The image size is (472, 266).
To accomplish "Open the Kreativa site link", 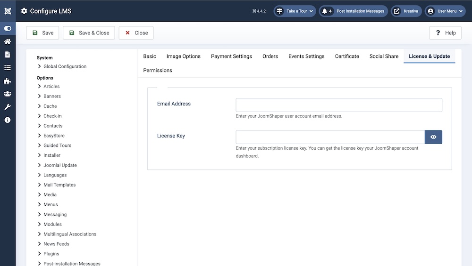I will point(405,11).
